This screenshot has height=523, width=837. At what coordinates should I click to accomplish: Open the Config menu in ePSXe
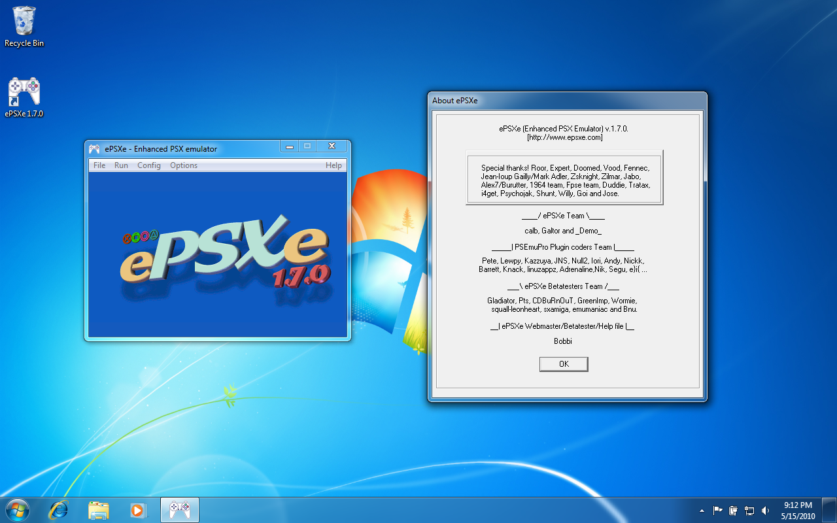pyautogui.click(x=149, y=165)
